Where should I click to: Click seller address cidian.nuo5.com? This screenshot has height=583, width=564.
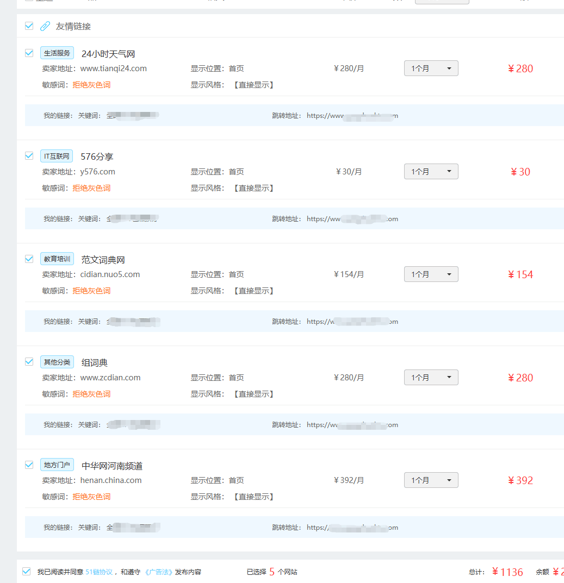coord(110,274)
